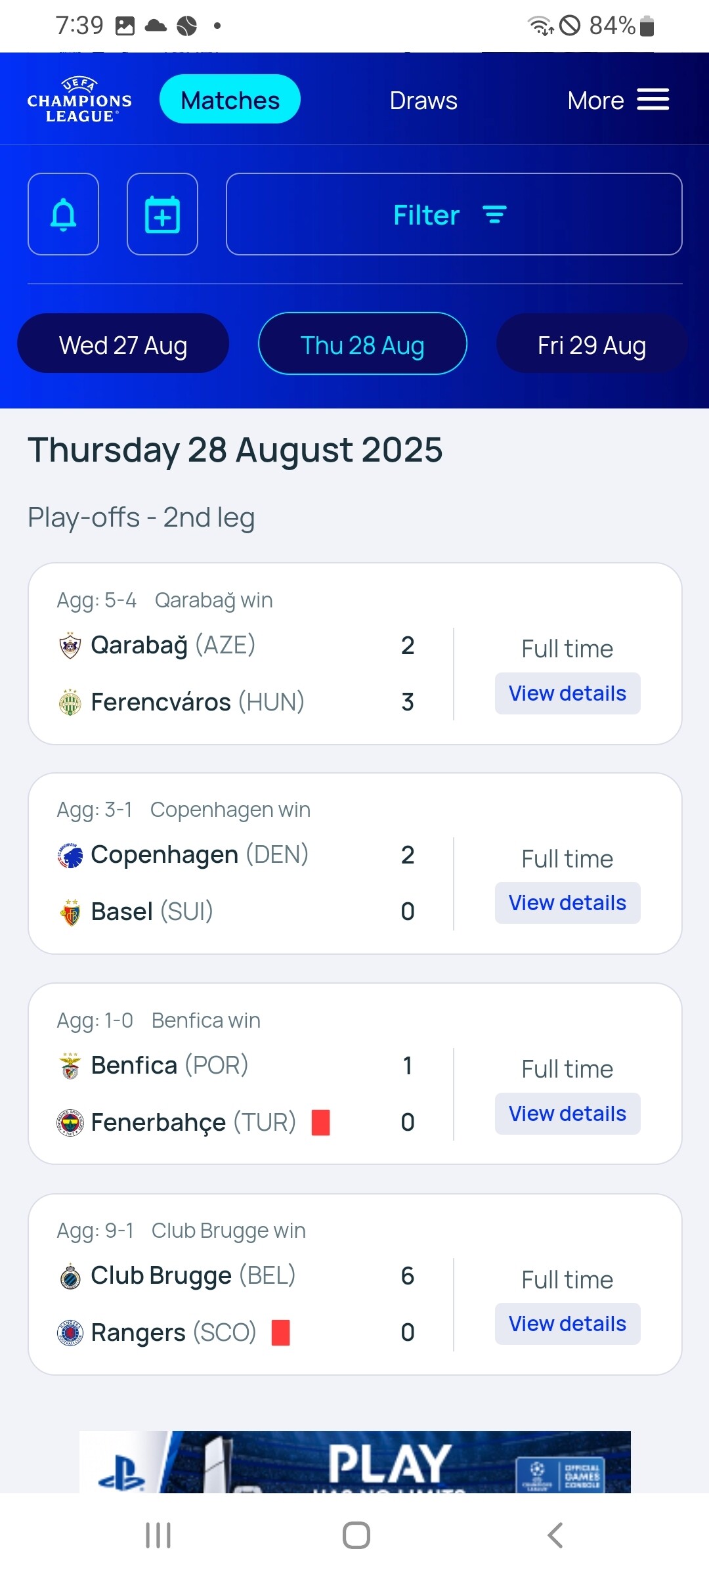
Task: Tap the UEFA Champions League logo
Action: 79,100
